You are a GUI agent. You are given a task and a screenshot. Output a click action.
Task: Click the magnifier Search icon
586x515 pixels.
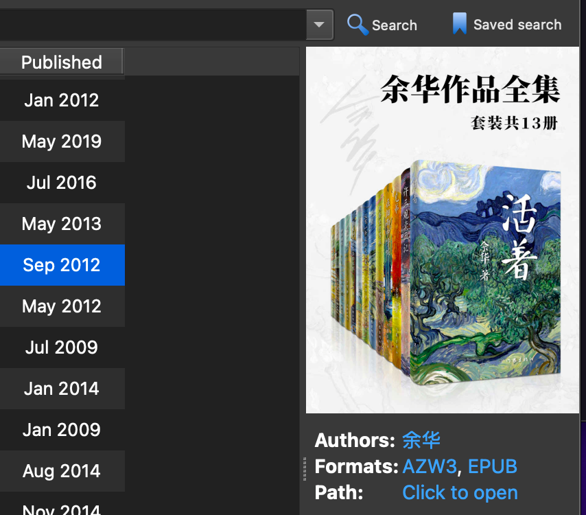click(x=358, y=25)
